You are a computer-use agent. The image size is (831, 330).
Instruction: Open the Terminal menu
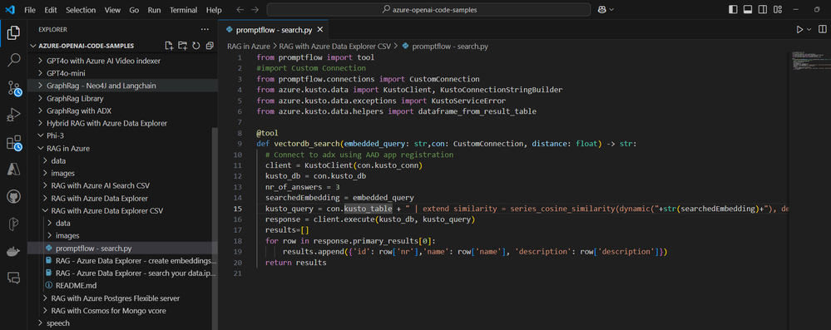click(x=182, y=10)
